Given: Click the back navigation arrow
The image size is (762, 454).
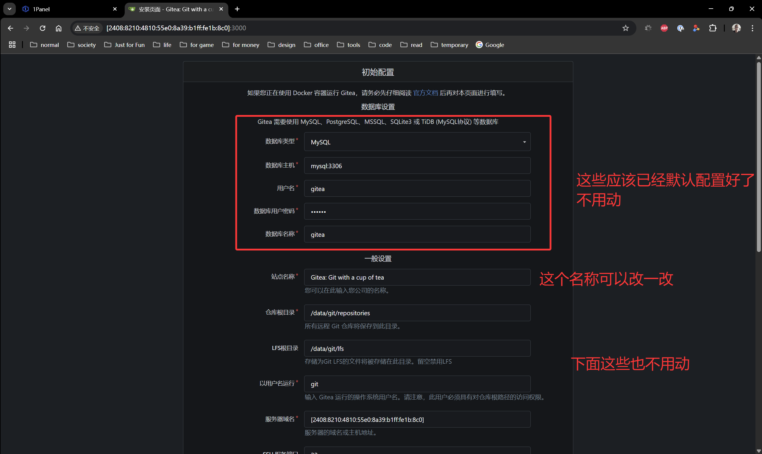Looking at the screenshot, I should (x=10, y=28).
